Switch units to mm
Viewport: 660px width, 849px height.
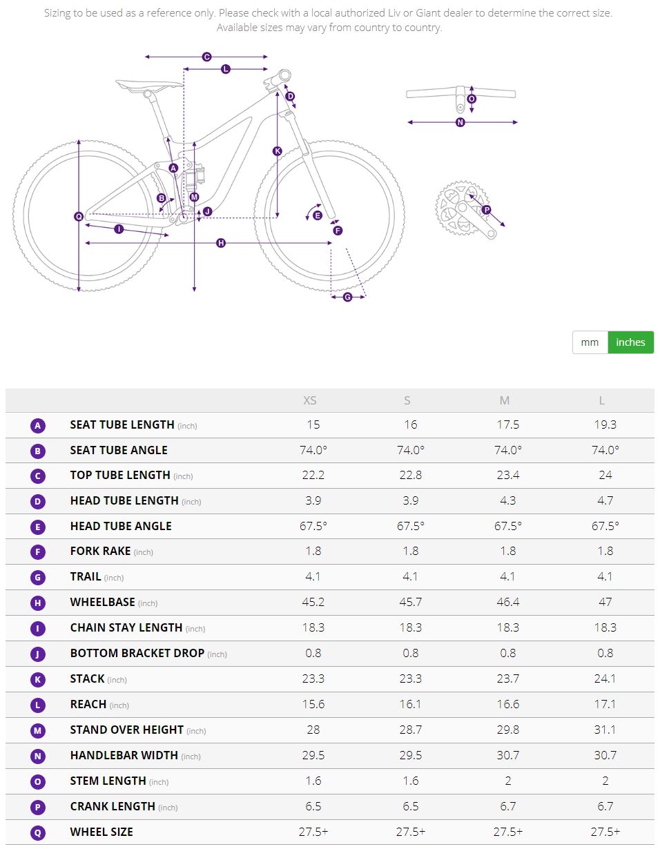click(x=590, y=342)
